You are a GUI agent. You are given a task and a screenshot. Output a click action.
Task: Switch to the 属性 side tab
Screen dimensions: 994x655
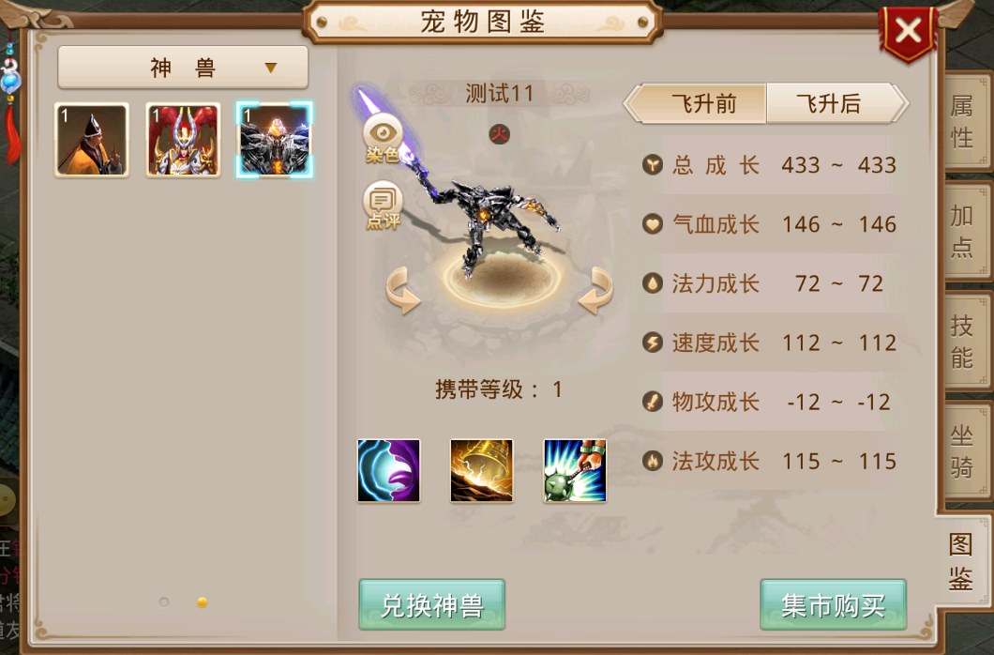coord(965,122)
